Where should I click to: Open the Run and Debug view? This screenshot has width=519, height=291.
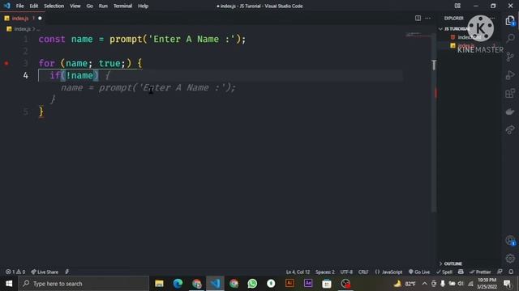[510, 75]
